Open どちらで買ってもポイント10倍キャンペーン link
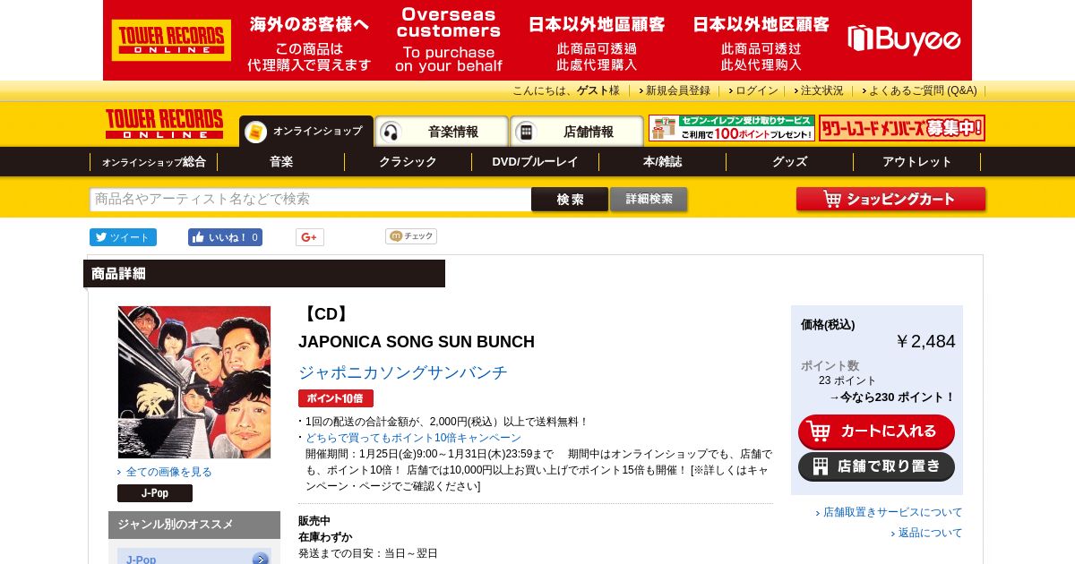 point(413,438)
